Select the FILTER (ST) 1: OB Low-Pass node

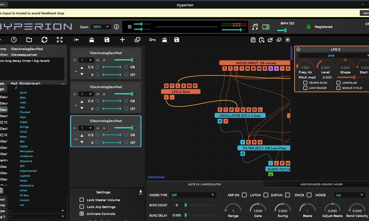[x=264, y=148]
